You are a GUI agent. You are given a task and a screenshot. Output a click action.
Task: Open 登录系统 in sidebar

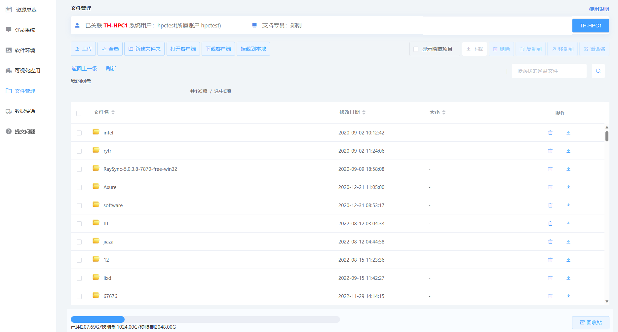[20, 30]
